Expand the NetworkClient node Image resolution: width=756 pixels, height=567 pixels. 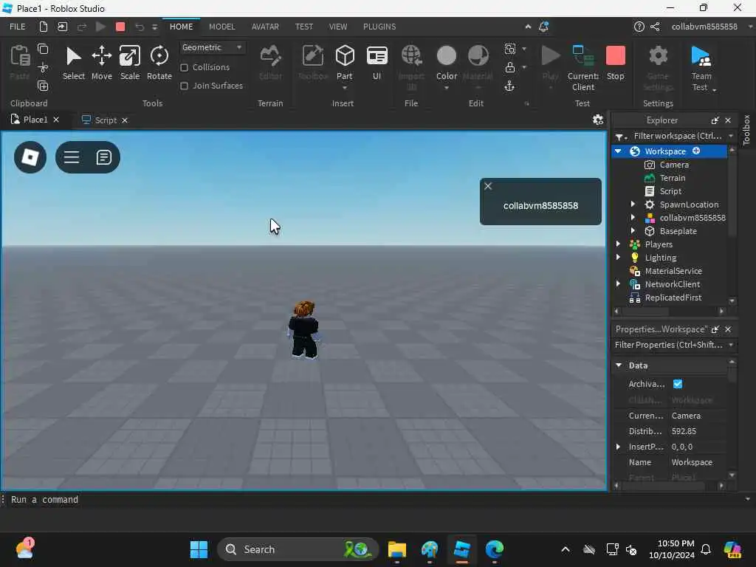pyautogui.click(x=618, y=284)
